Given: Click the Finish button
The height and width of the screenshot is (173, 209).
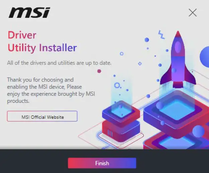Looking at the screenshot, I should pyautogui.click(x=102, y=163).
